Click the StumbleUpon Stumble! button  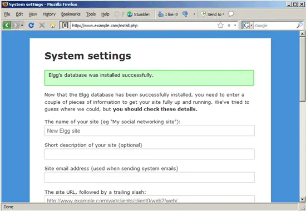click(138, 14)
